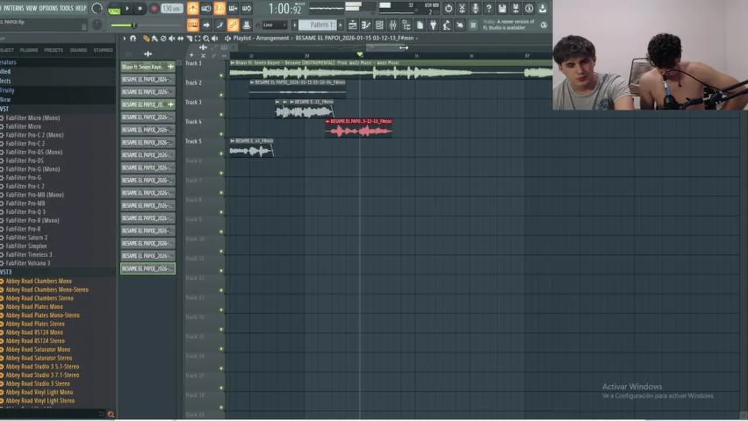Open the plugin picker plug icon

[433, 25]
